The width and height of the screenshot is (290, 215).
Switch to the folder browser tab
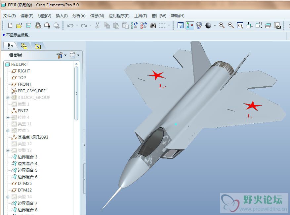[x=24, y=46]
